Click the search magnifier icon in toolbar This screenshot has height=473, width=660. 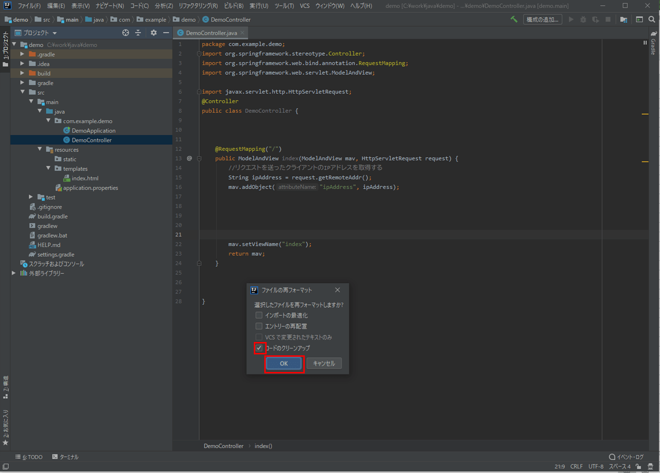click(x=651, y=20)
